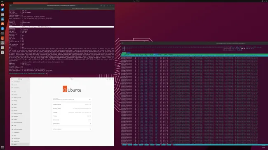This screenshot has height=150, width=268.
Task: Click the Software Updates external link icon
Action: coord(90,129)
